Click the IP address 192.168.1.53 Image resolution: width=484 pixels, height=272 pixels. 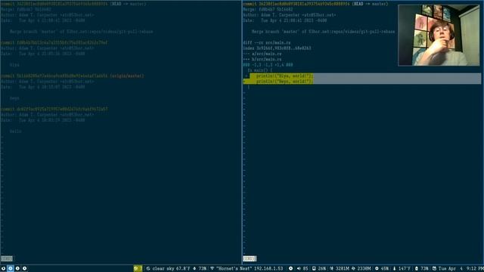coord(268,269)
